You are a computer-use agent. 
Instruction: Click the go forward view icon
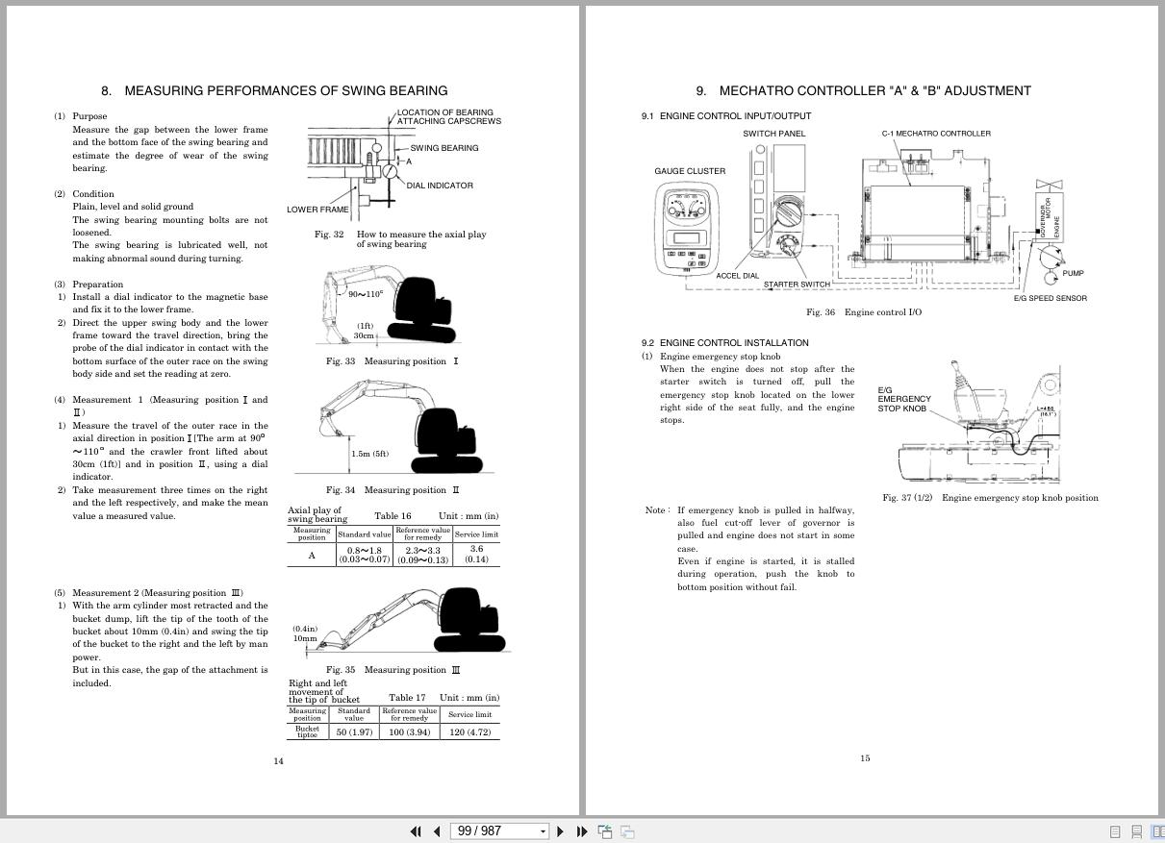[x=626, y=831]
